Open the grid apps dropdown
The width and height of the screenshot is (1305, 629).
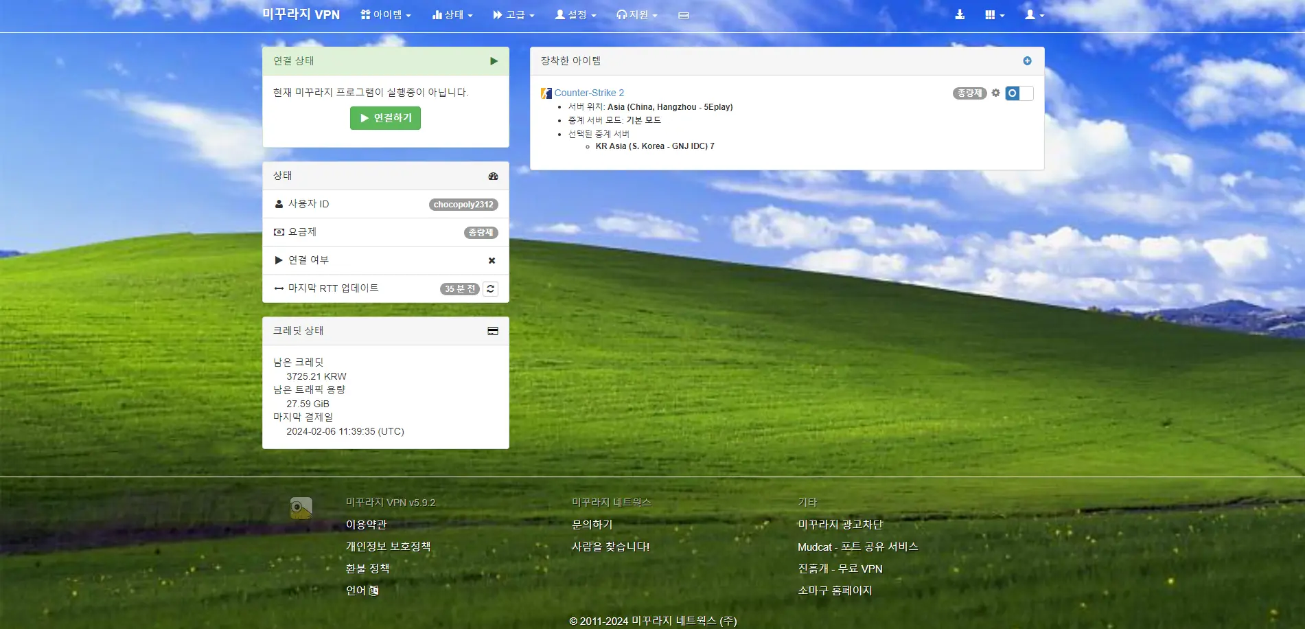click(x=994, y=14)
